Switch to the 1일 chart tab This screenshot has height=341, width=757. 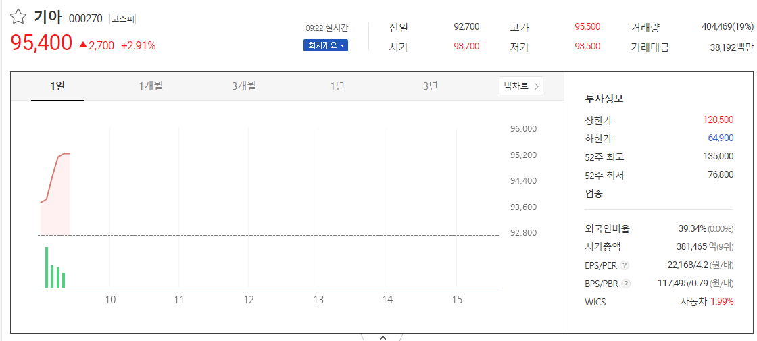(x=57, y=86)
